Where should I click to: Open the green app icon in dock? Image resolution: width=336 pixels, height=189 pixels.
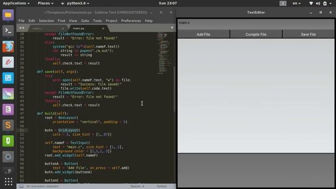[x=8, y=141]
